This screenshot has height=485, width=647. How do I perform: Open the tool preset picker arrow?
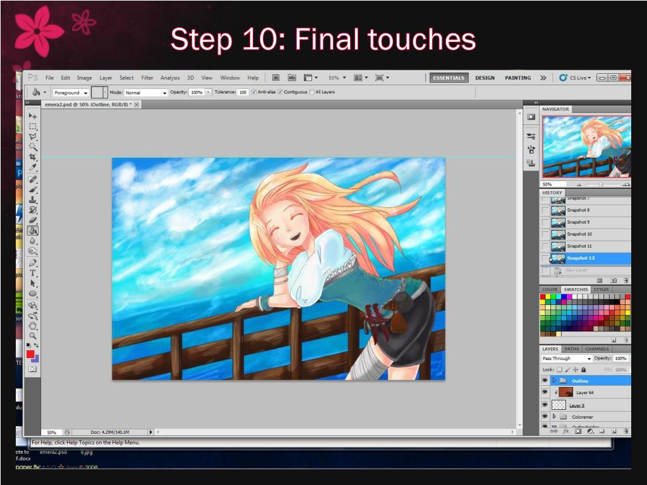[x=45, y=92]
